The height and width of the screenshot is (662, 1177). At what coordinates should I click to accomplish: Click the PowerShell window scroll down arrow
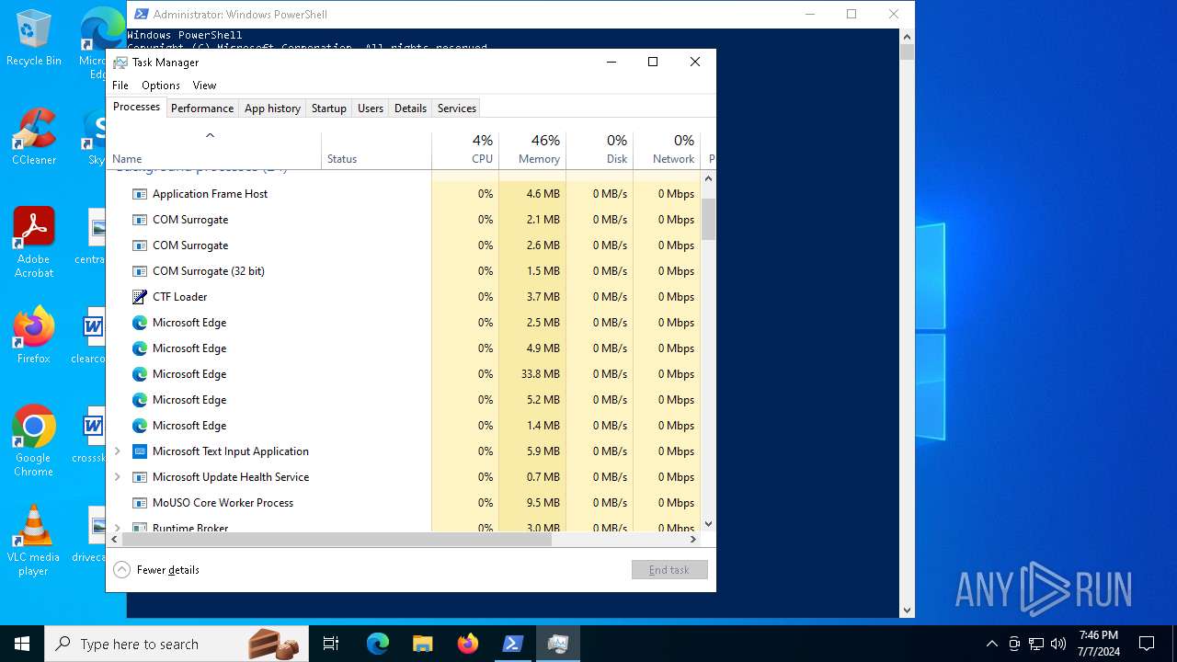pyautogui.click(x=907, y=610)
